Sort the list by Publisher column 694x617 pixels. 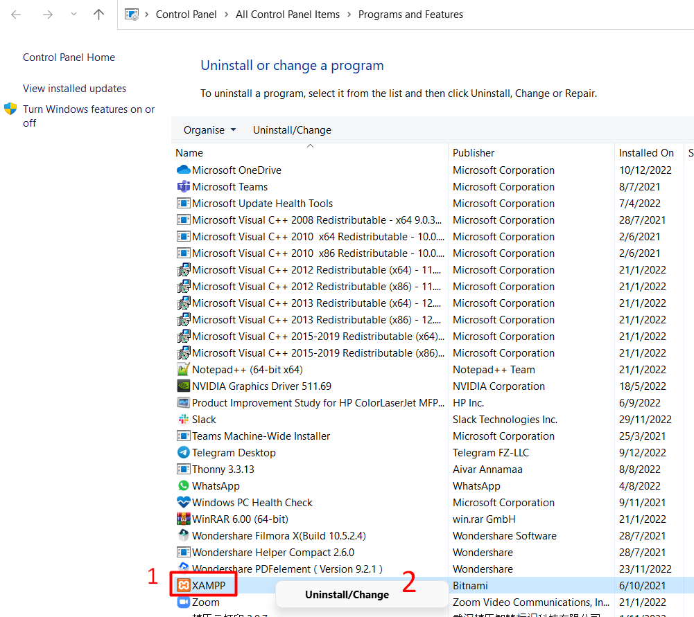(473, 153)
